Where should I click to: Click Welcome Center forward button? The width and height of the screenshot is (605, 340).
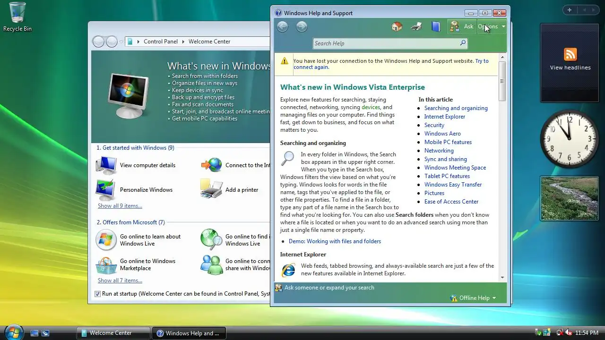[112, 42]
